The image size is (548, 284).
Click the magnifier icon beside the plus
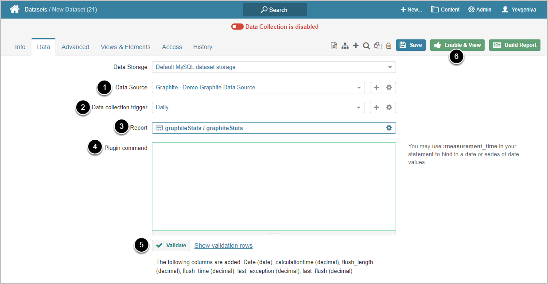click(366, 46)
